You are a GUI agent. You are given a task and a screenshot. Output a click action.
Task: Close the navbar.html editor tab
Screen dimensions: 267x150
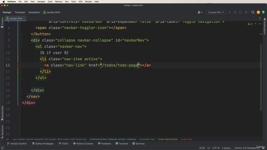(x=24, y=18)
